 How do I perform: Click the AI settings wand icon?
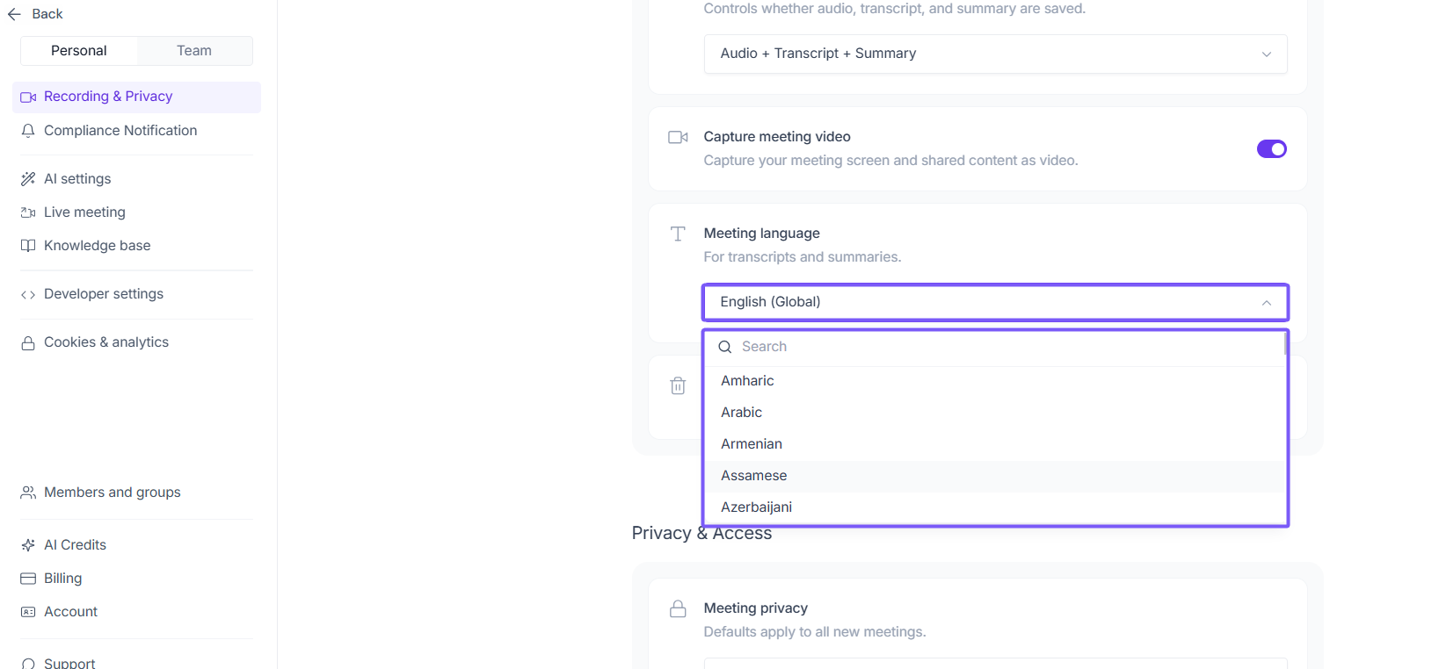tap(28, 179)
